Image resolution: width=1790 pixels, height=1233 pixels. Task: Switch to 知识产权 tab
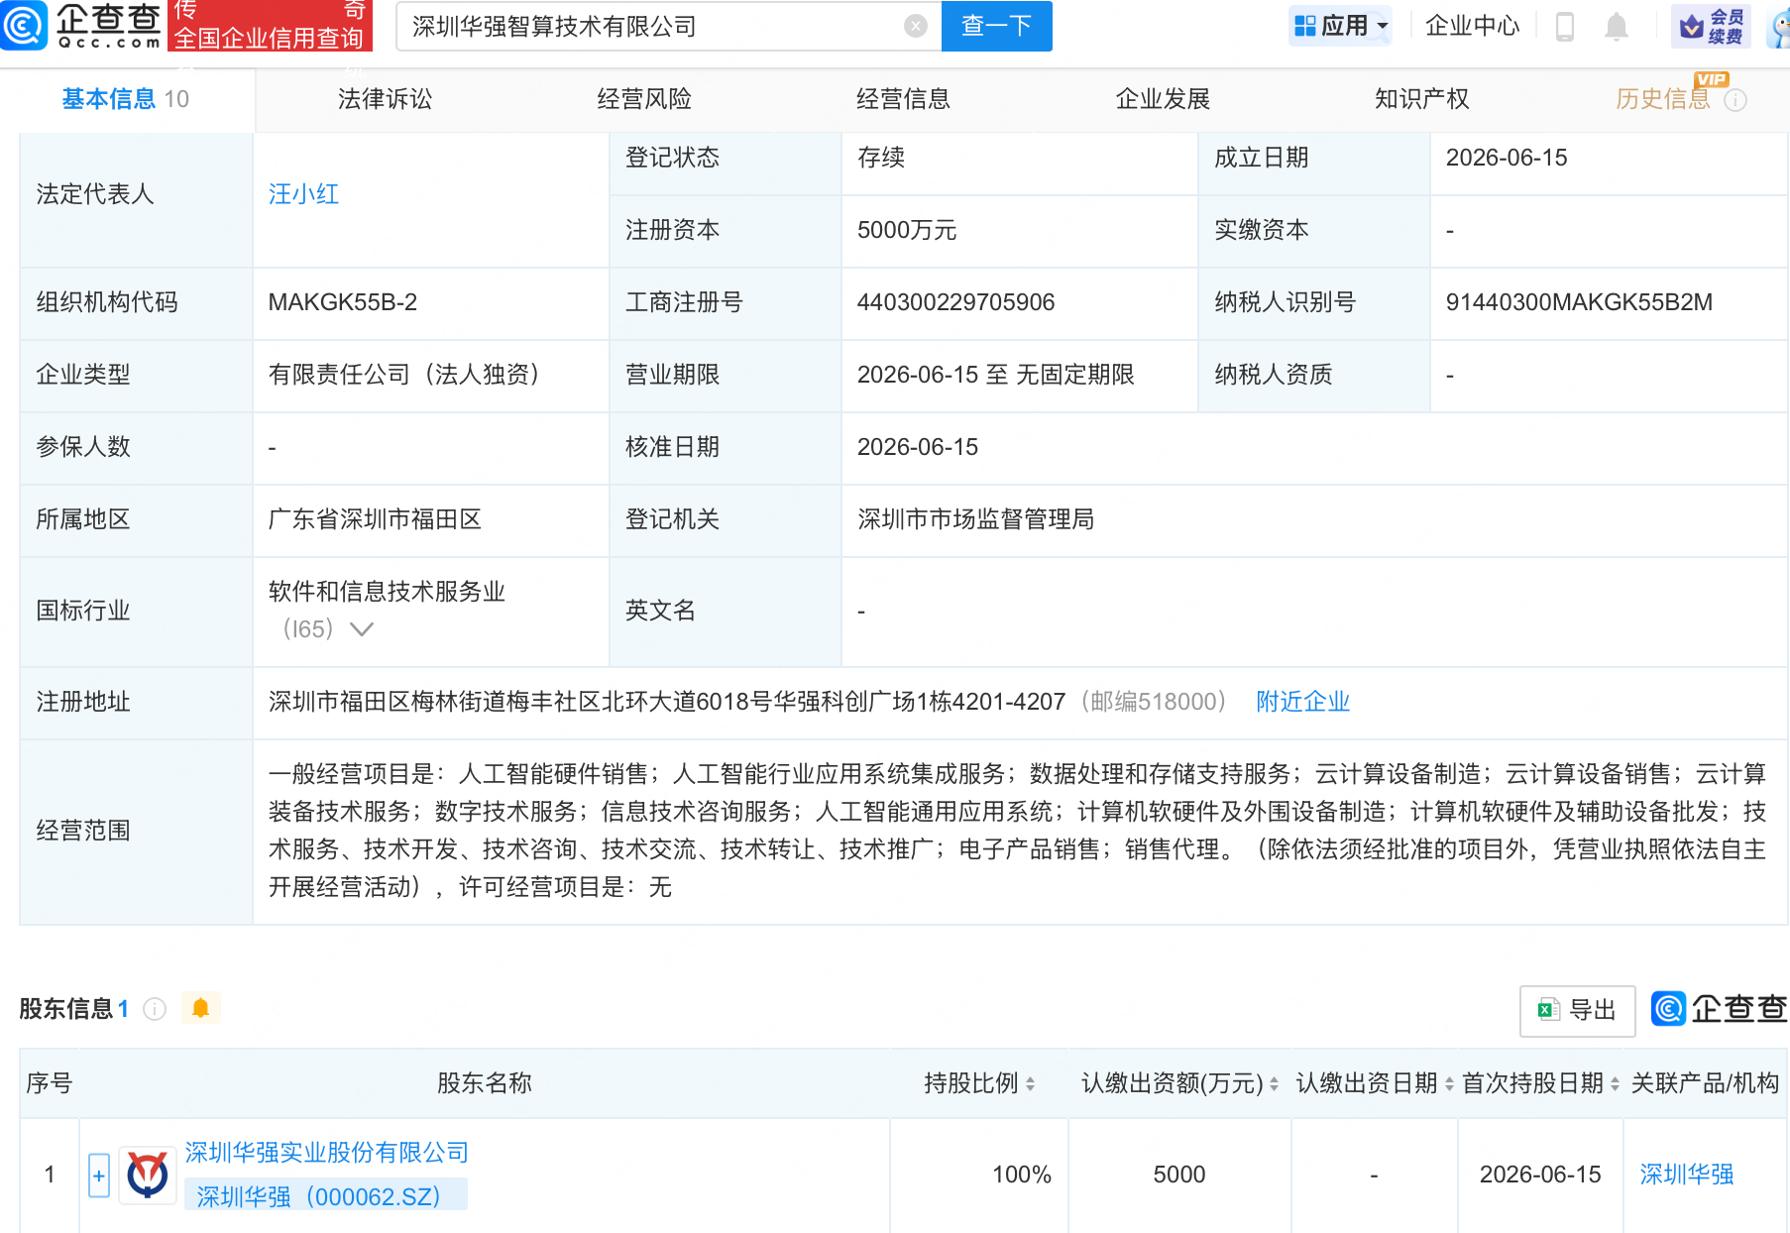click(1422, 99)
